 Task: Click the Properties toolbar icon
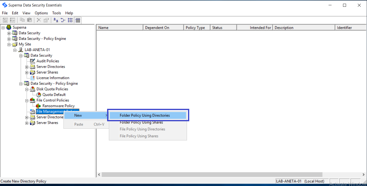tap(46, 20)
